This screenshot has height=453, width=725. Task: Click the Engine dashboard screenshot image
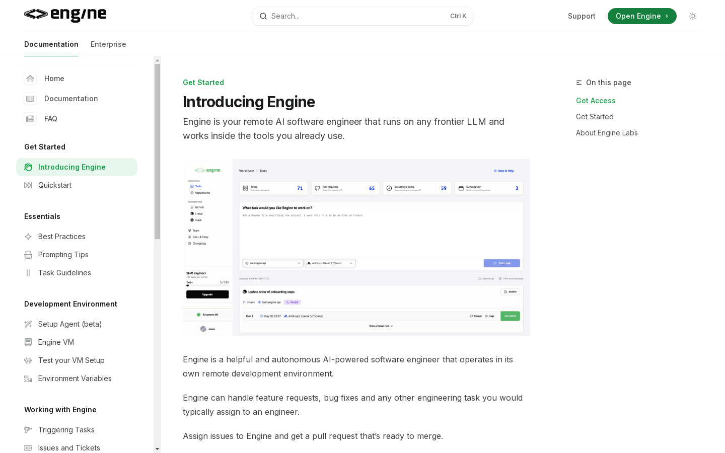pos(356,248)
